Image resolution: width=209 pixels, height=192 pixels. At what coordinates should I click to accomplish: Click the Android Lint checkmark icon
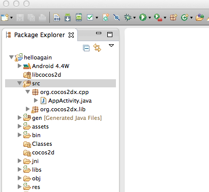pos(90,17)
